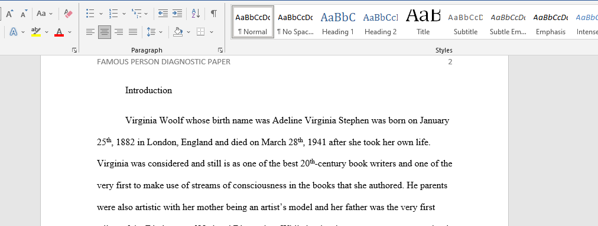Click the Introduction heading in document
598x226 pixels.
point(149,90)
